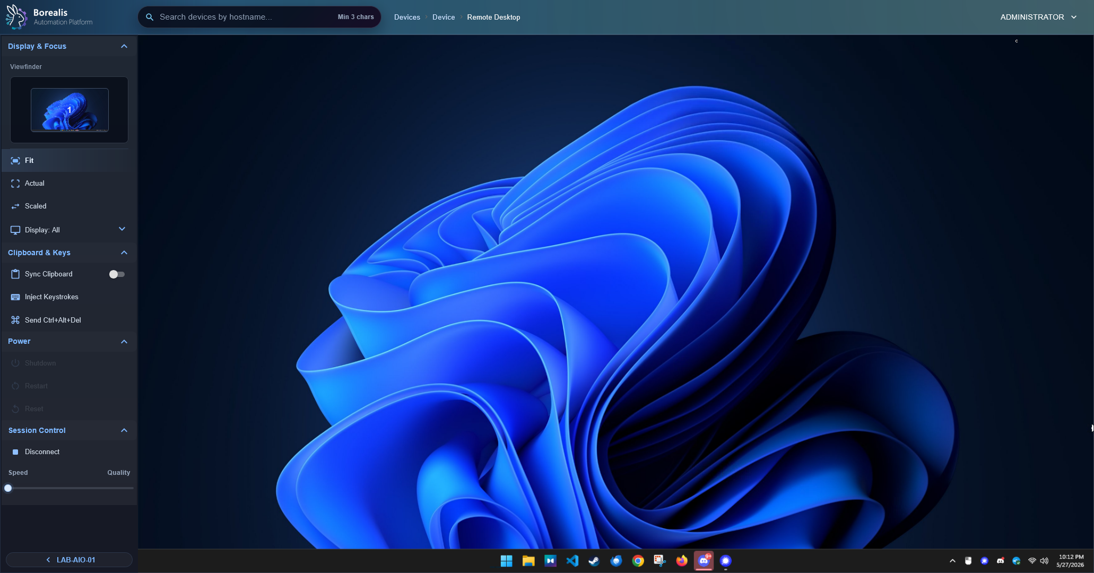The height and width of the screenshot is (573, 1094).
Task: Open the ADMINISTRATOR user menu
Action: click(1038, 17)
